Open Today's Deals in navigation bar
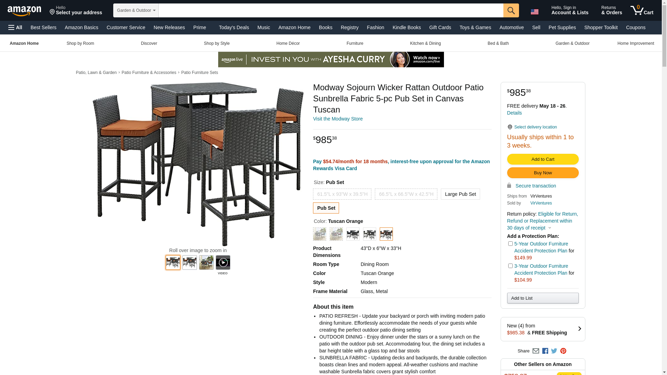 (x=234, y=27)
